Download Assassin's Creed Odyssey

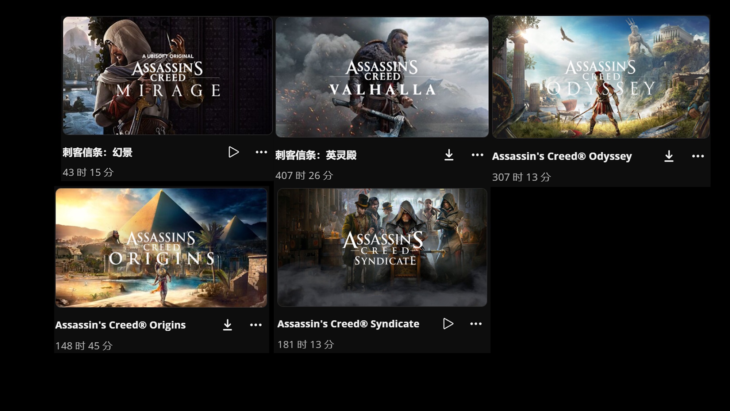click(669, 156)
